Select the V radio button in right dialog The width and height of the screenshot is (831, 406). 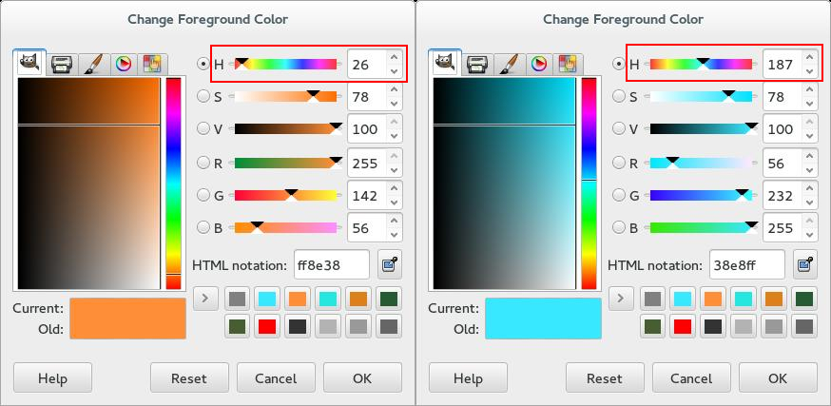click(618, 129)
